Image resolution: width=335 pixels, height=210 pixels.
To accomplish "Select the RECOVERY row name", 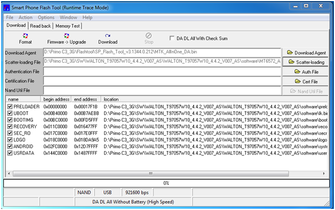I will point(25,127).
